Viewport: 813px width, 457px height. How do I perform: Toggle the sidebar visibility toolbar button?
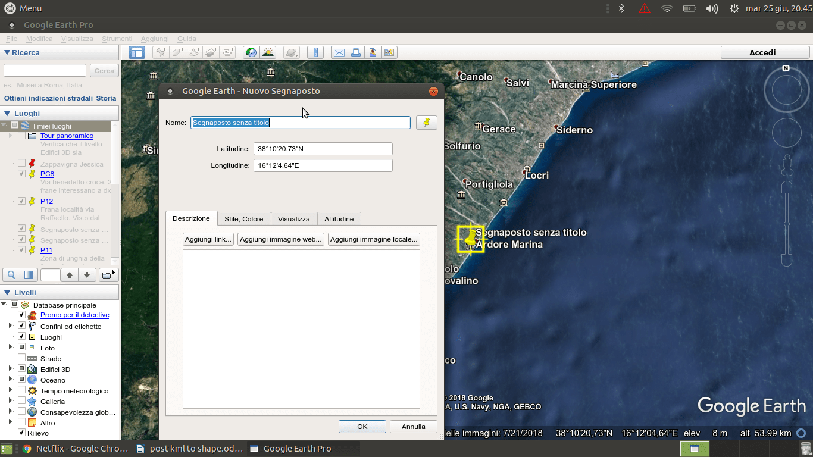click(137, 52)
